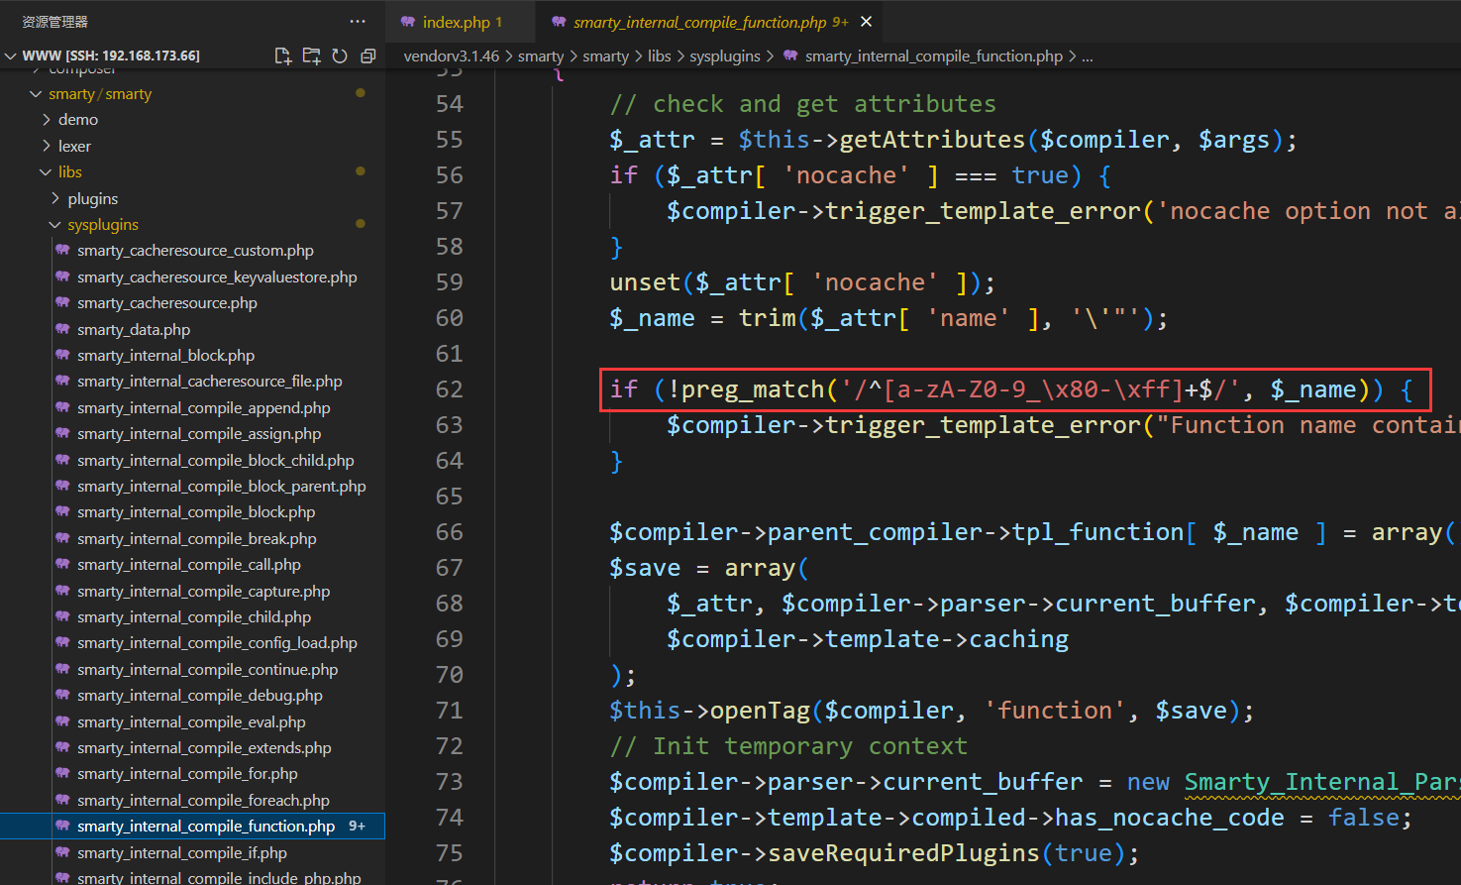Select the smarty_internal_compile_function.php editor tab
1461x885 pixels.
699,22
